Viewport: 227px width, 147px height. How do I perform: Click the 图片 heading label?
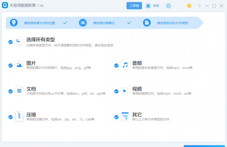pyautogui.click(x=31, y=63)
